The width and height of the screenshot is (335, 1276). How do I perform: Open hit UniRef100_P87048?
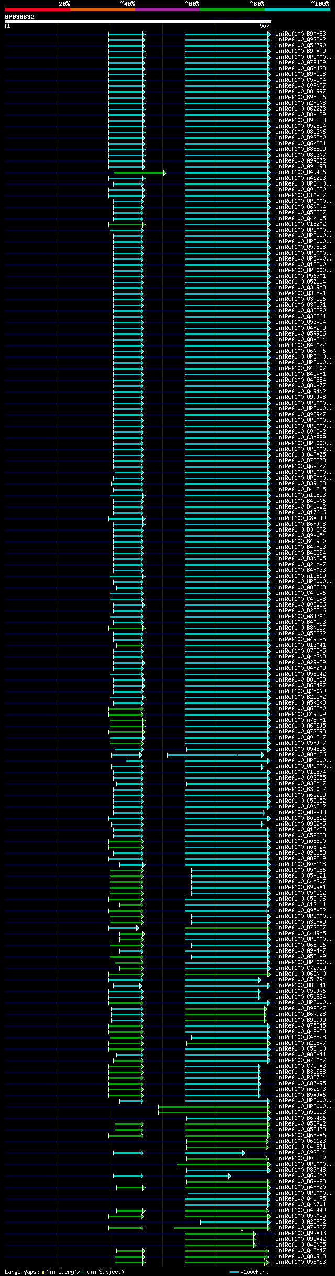[300, 1170]
